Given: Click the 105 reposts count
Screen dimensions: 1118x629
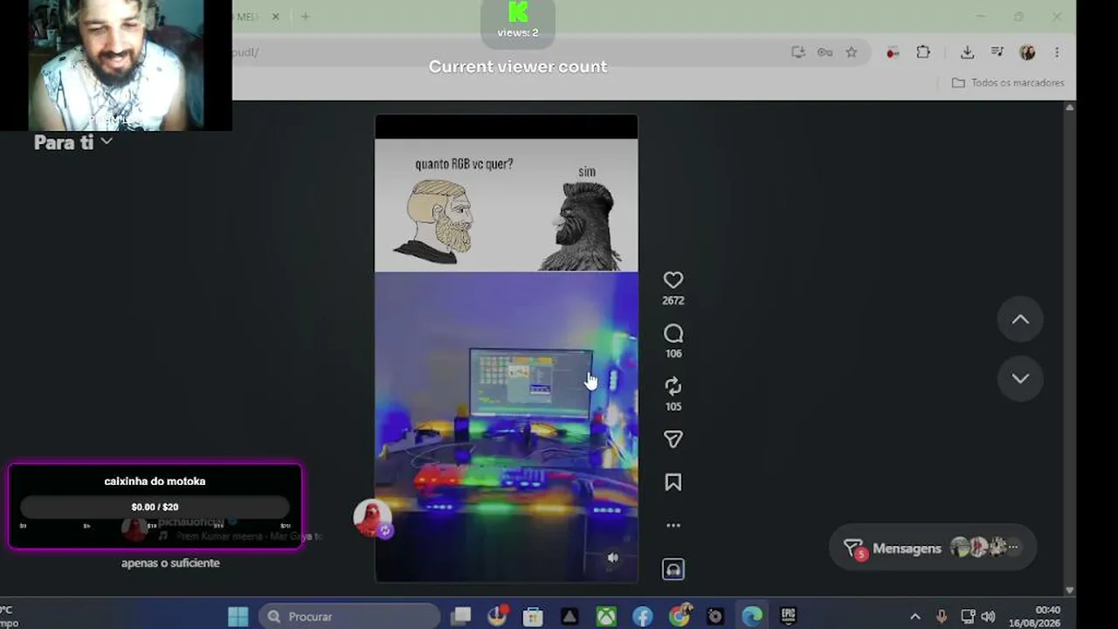Looking at the screenshot, I should point(673,407).
